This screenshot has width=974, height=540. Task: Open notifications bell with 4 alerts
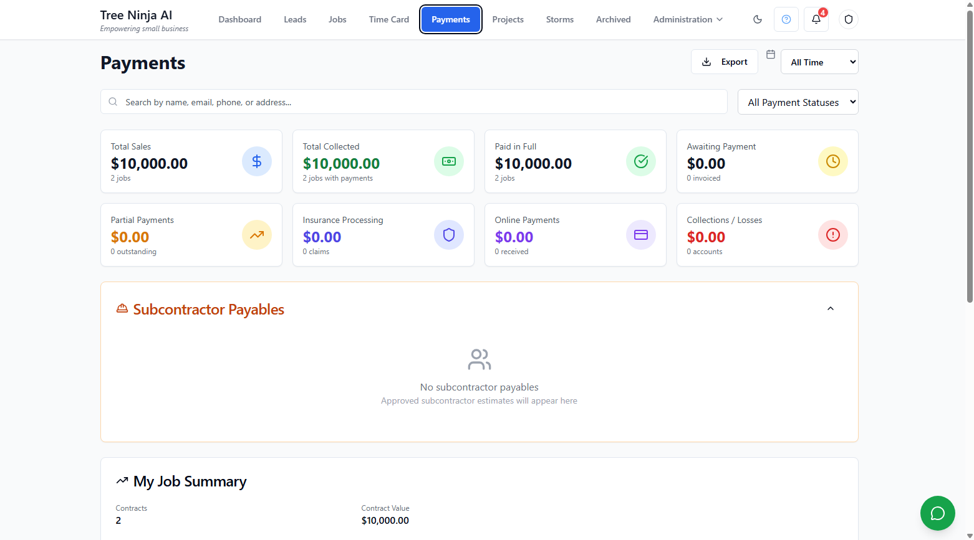pos(816,19)
